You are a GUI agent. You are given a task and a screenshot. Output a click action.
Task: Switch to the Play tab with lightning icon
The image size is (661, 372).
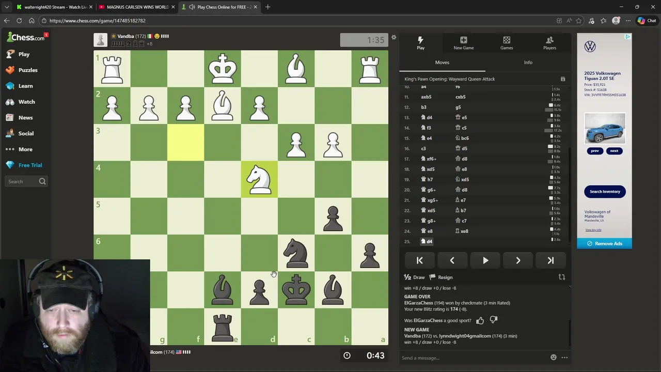pyautogui.click(x=420, y=43)
